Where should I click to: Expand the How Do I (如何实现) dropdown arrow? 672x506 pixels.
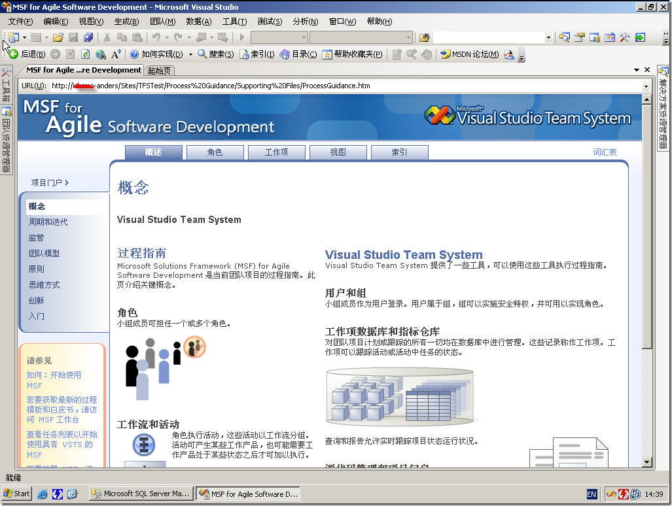click(190, 54)
